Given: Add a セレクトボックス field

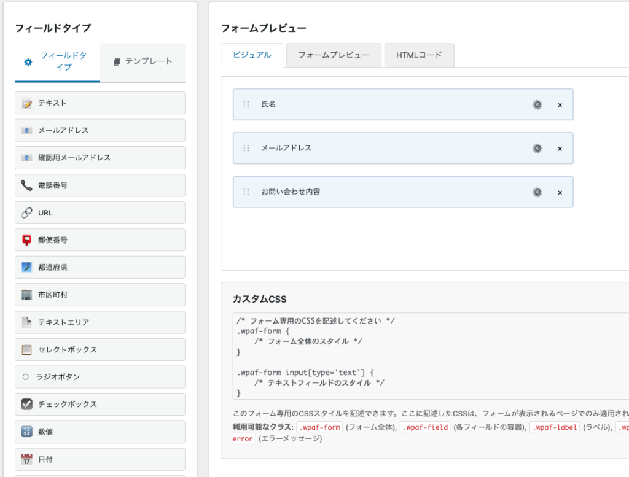Looking at the screenshot, I should click(x=100, y=349).
